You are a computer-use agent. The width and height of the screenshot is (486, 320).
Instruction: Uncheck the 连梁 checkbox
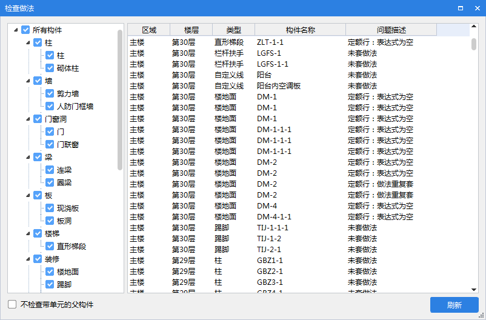[50, 170]
